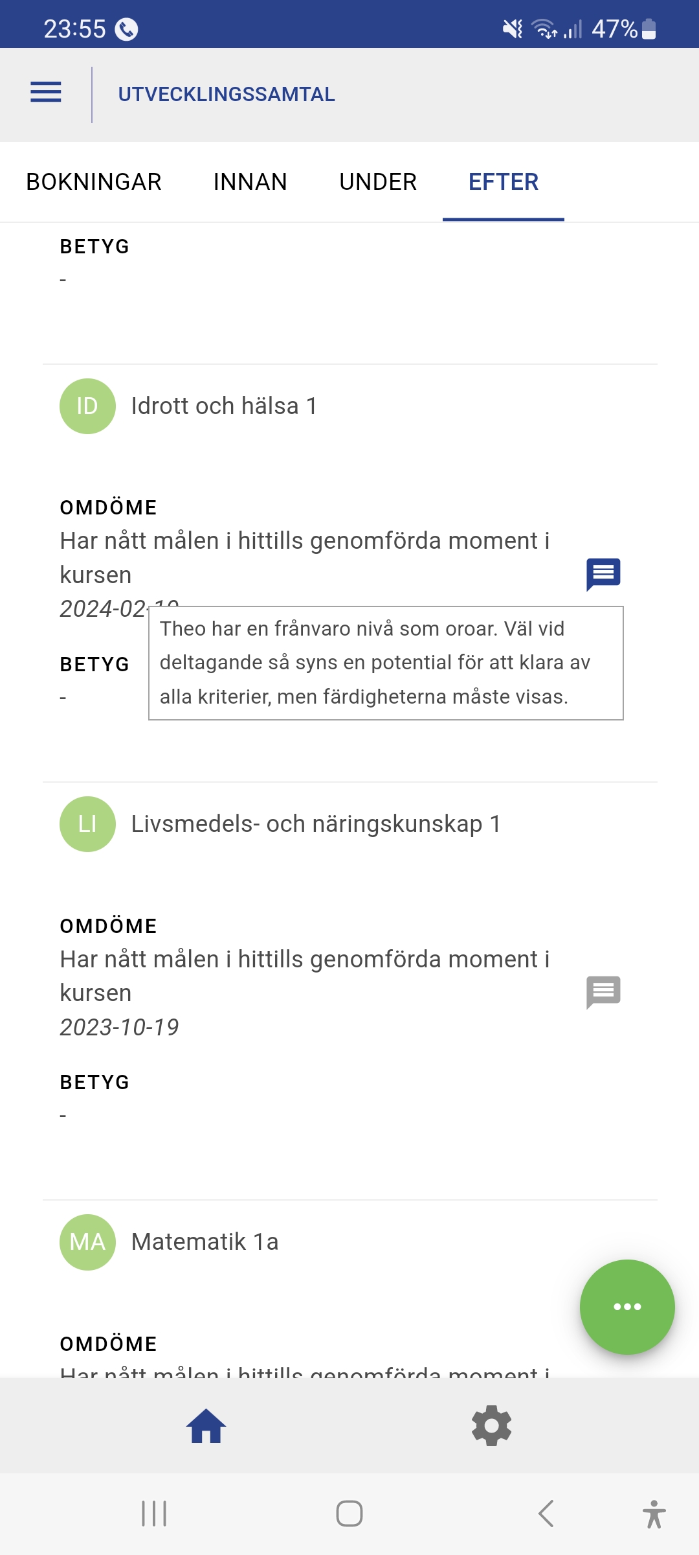Open the green floating more-options button
The width and height of the screenshot is (699, 1555).
[627, 1307]
